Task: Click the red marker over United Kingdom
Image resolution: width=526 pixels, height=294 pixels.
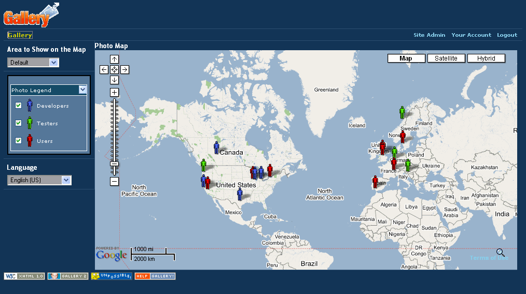Action: [x=382, y=148]
